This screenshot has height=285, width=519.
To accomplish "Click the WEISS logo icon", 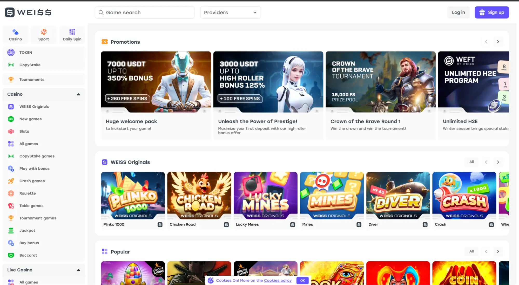I will pos(10,12).
